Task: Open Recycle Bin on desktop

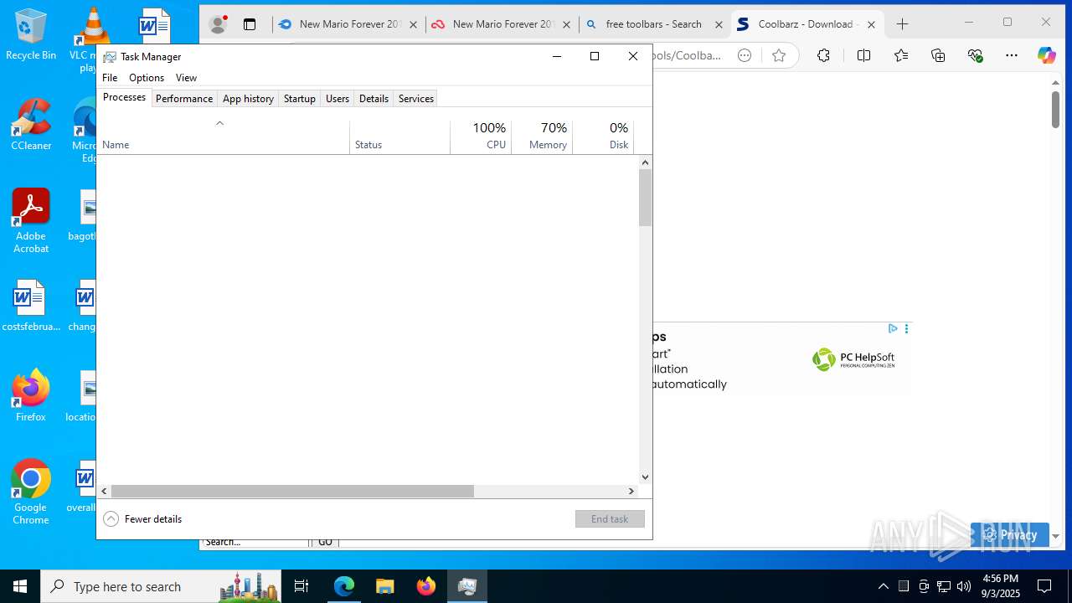Action: (x=31, y=34)
